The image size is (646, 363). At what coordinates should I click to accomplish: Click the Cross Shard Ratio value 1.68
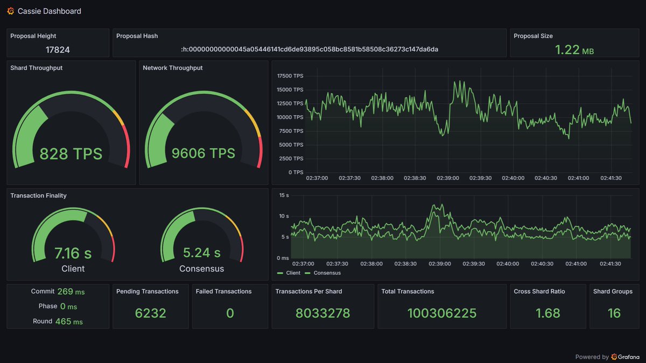click(548, 313)
